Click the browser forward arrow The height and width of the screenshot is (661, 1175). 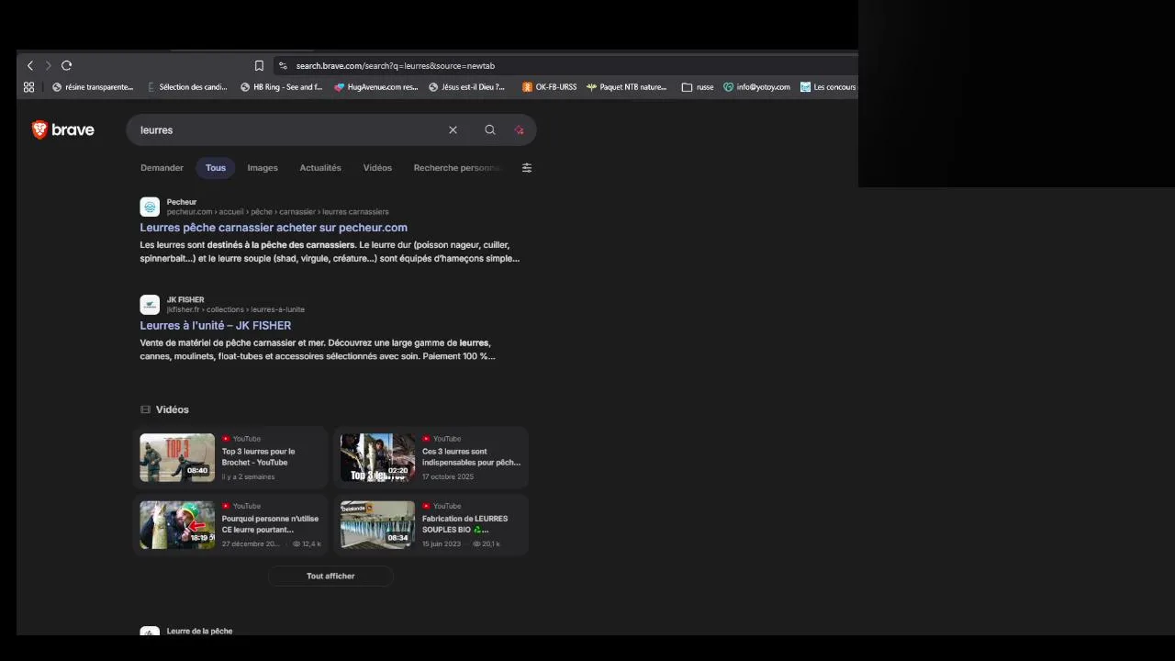coord(49,65)
